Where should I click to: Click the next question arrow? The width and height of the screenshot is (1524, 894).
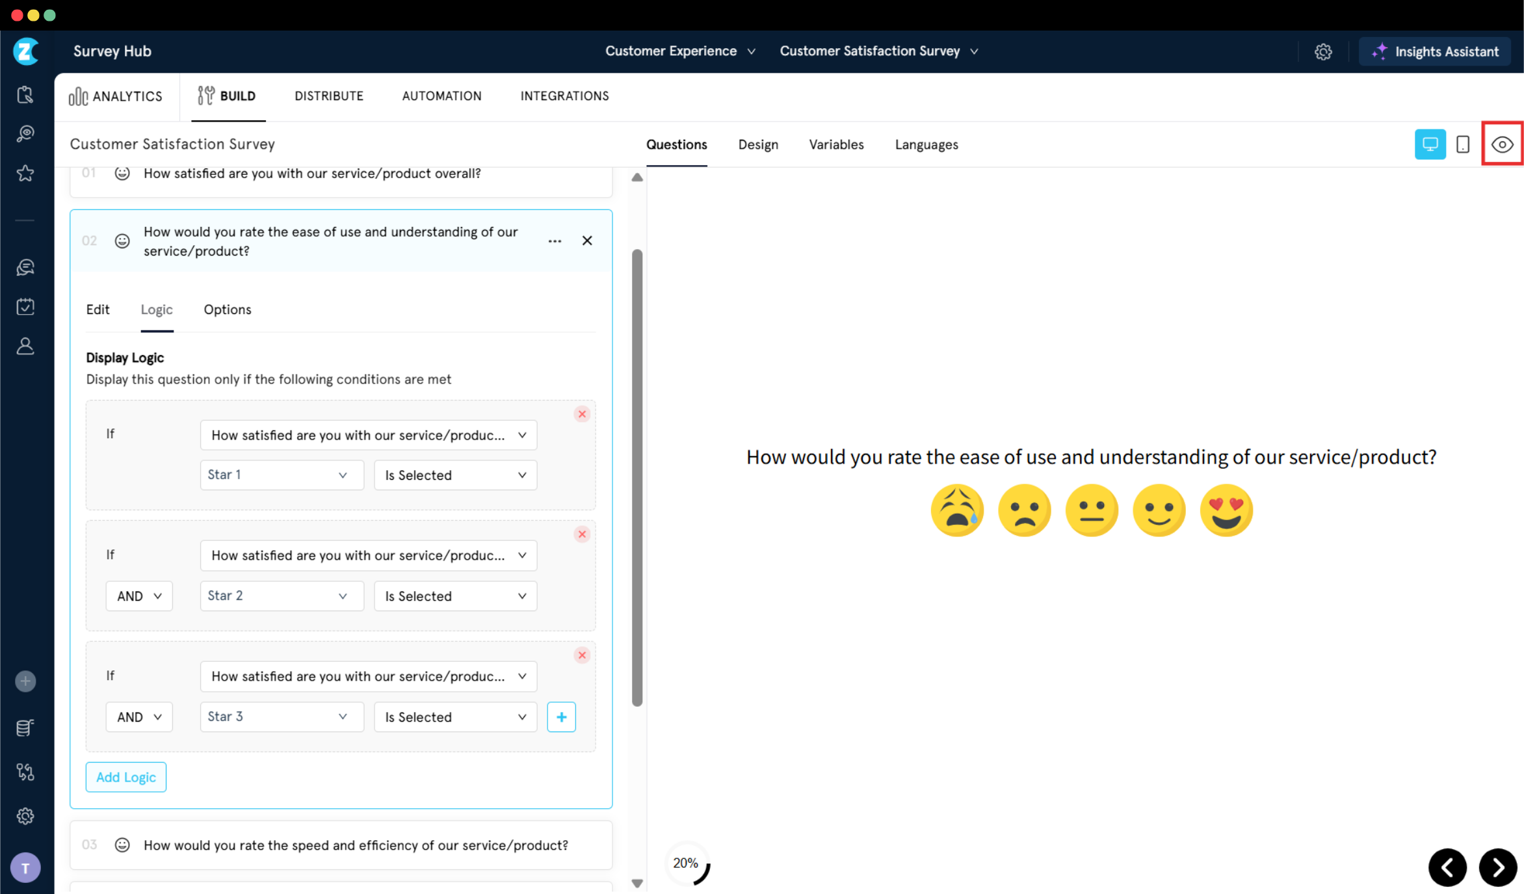coord(1498,867)
